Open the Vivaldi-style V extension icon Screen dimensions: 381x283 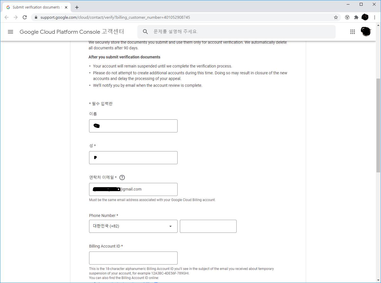[x=347, y=17]
